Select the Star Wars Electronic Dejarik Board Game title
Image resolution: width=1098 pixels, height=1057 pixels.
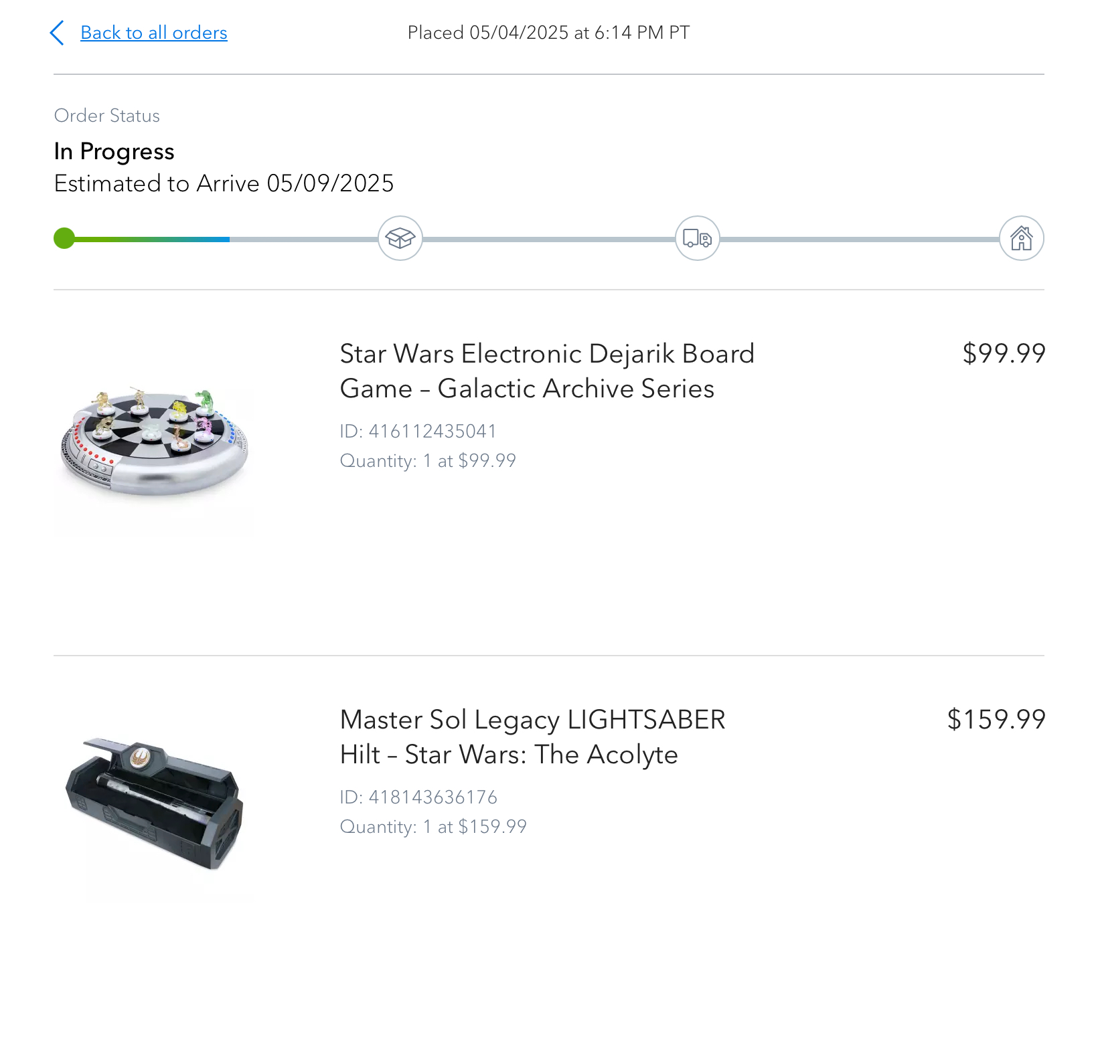(547, 371)
